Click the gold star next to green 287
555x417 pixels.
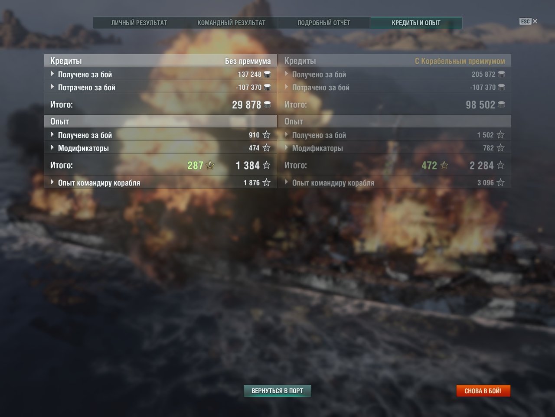coord(210,165)
